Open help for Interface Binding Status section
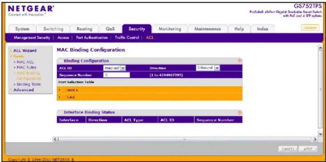This screenshot has width=326, height=162. pyautogui.click(x=239, y=112)
